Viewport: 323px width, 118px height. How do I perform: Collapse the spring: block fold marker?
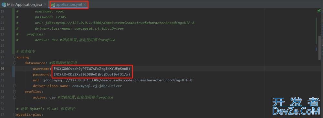(x=15, y=57)
